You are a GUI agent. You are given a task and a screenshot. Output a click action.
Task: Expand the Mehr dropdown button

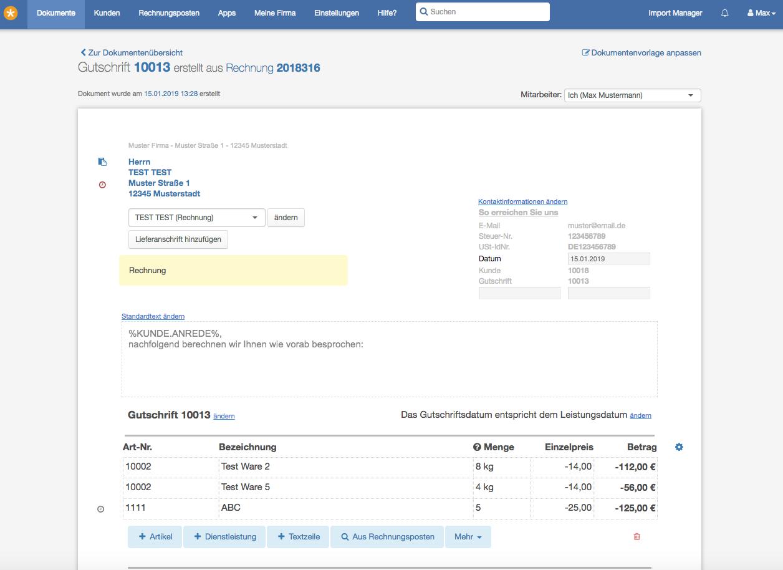(468, 537)
